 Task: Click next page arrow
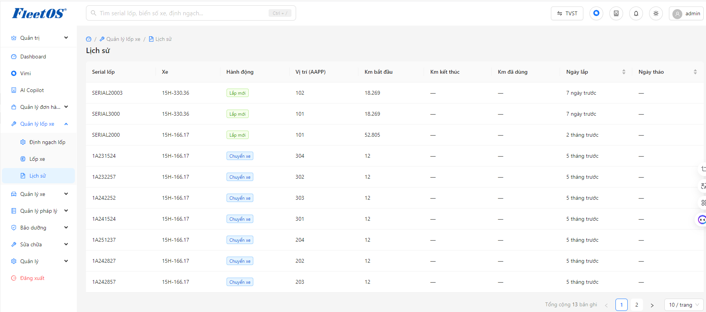[652, 305]
